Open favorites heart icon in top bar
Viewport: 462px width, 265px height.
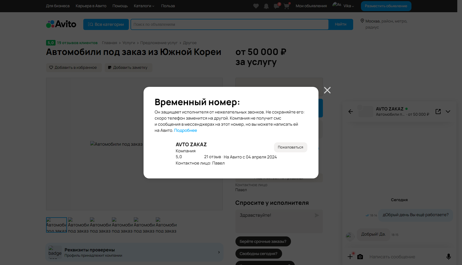[x=256, y=6]
